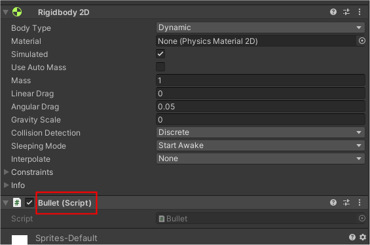Open Bullet script help reference

pos(333,202)
